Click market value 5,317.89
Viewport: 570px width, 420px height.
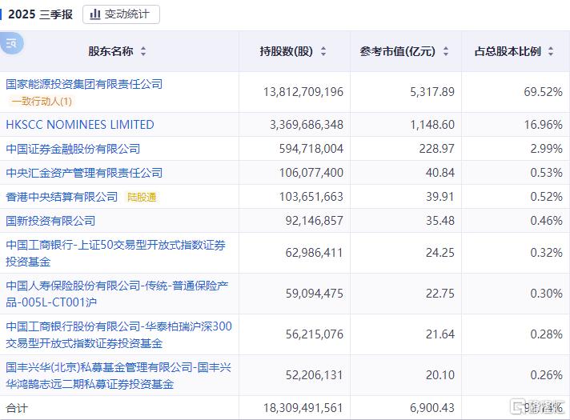point(432,92)
